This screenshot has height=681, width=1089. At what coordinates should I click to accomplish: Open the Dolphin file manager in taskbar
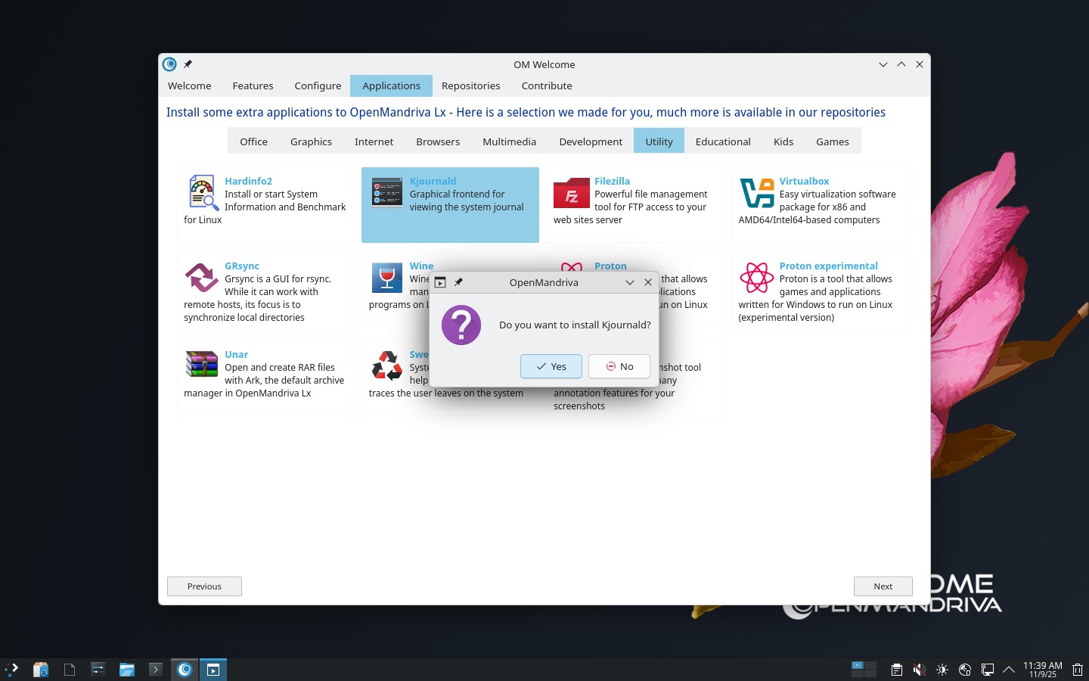pos(126,670)
